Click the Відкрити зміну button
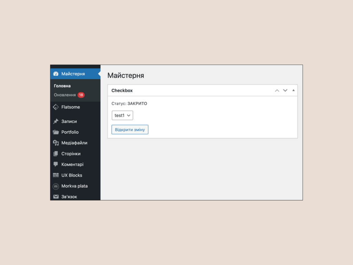 click(130, 130)
